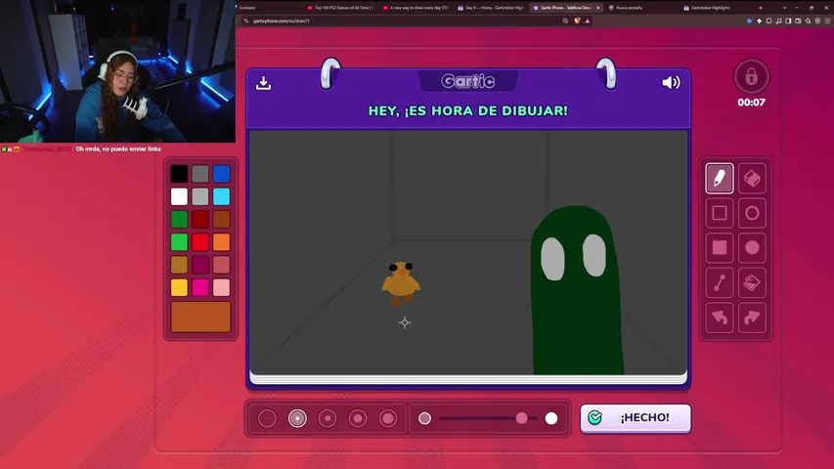834x469 pixels.
Task: Pick the dark blue color swatch
Action: coord(221,174)
